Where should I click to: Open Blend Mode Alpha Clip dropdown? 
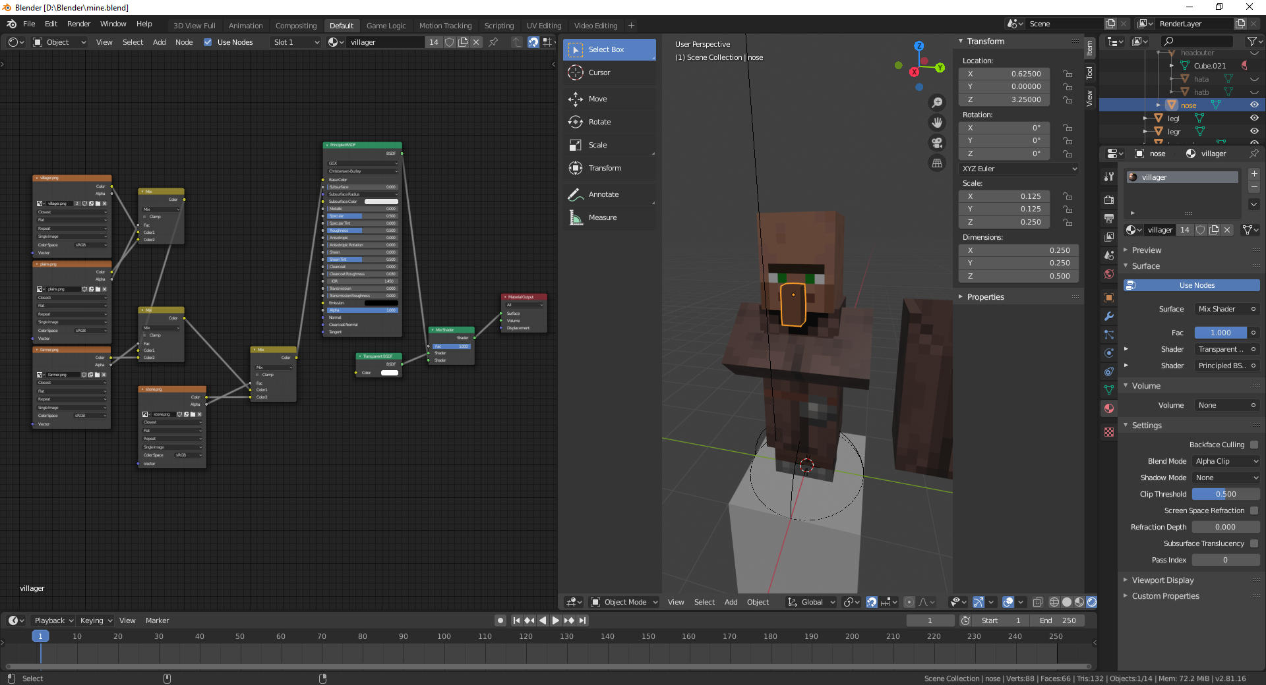tap(1226, 461)
